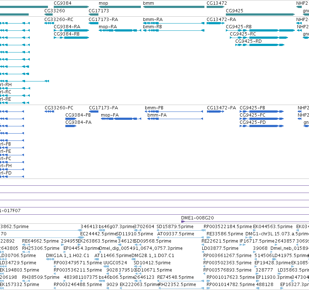Click protein label bmm-PB
This screenshot has width=309, height=290.
154,108
